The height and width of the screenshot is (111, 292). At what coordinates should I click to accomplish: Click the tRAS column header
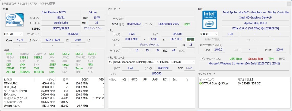[x=154, y=79]
